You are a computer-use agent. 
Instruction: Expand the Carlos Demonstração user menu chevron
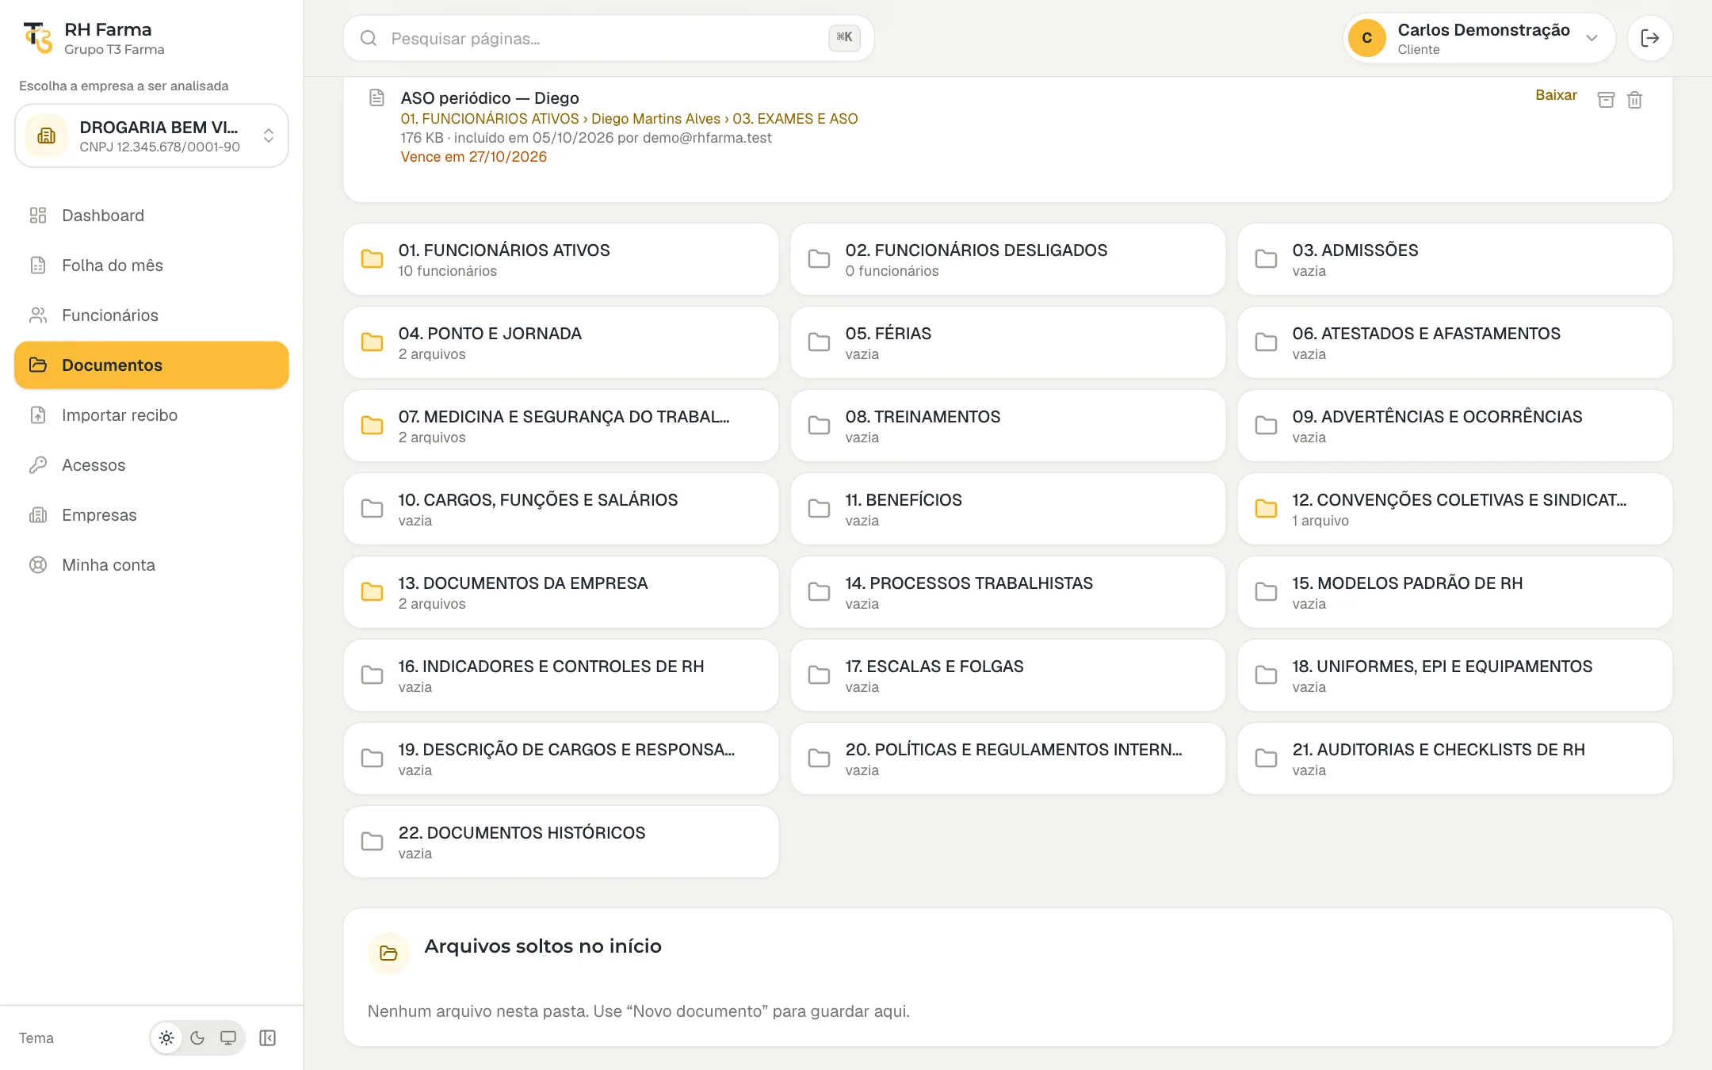[x=1592, y=38]
